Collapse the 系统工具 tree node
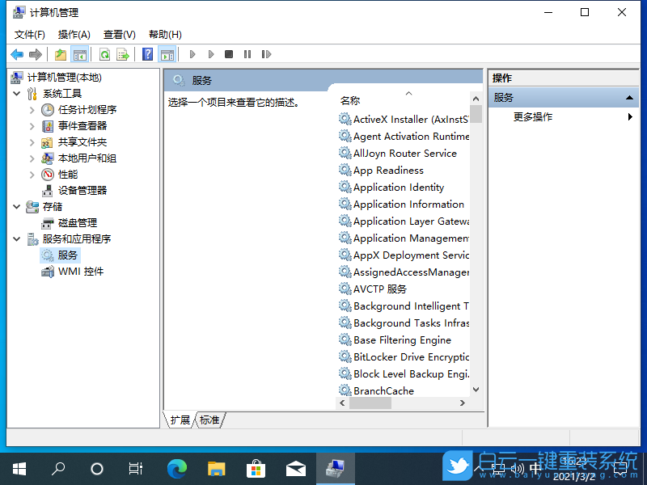 pos(16,93)
